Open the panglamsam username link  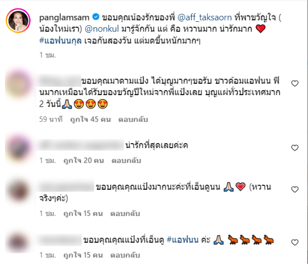[x=64, y=18]
